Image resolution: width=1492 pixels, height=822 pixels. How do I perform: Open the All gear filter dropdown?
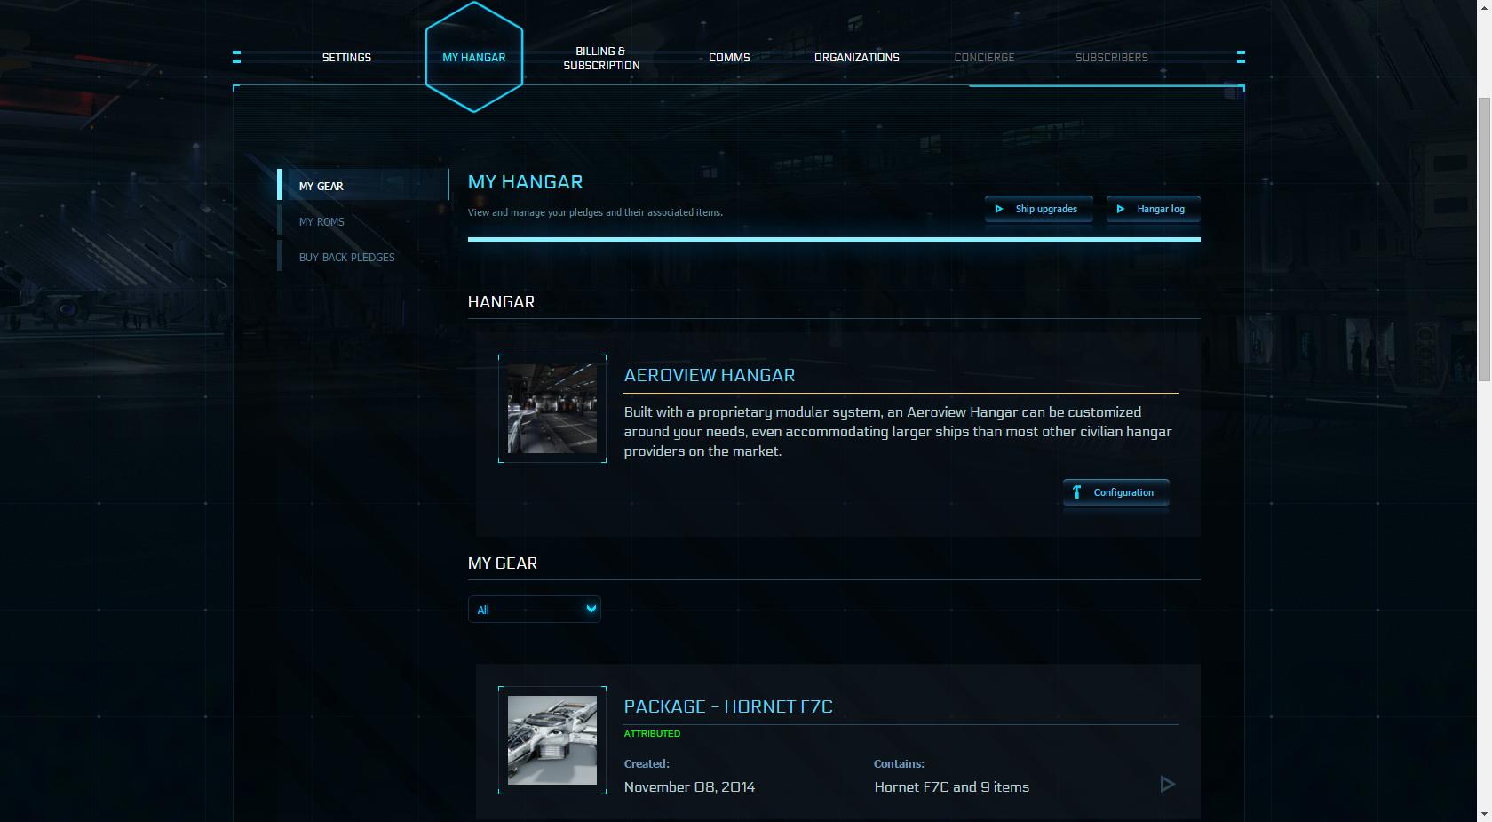coord(535,610)
